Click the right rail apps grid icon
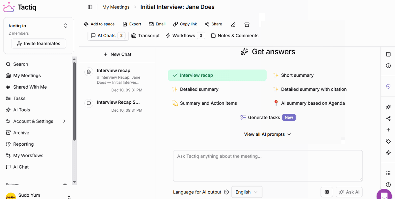The width and height of the screenshot is (395, 199). pyautogui.click(x=388, y=173)
